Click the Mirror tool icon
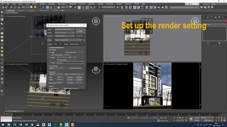This screenshot has height=127, width=227. (118, 7)
